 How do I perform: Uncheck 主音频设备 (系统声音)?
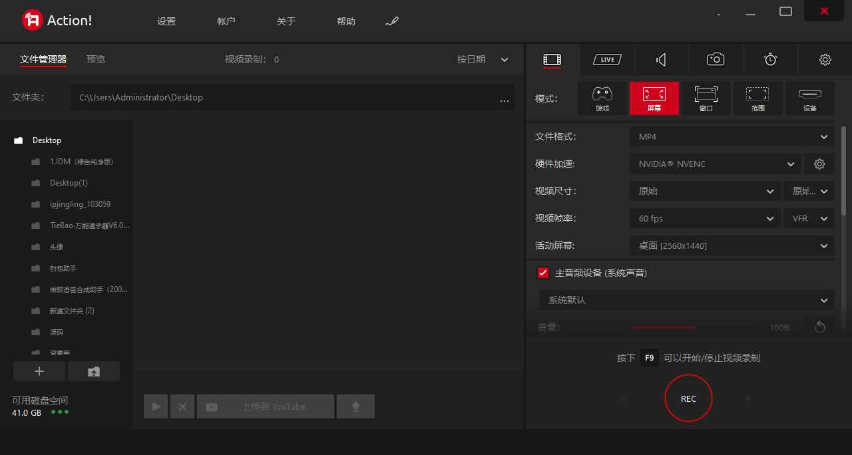[542, 273]
